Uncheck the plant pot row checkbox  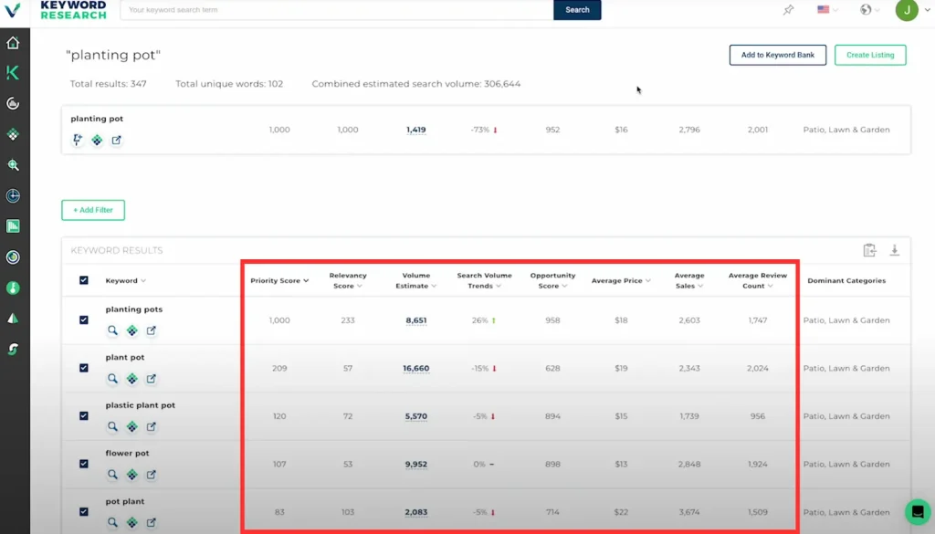click(x=83, y=368)
